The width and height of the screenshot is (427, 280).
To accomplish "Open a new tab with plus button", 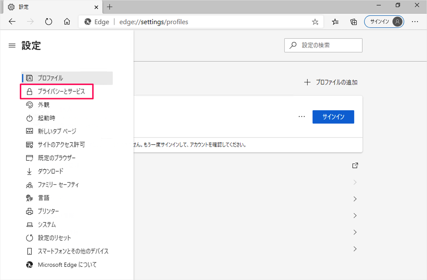I will 110,7.
